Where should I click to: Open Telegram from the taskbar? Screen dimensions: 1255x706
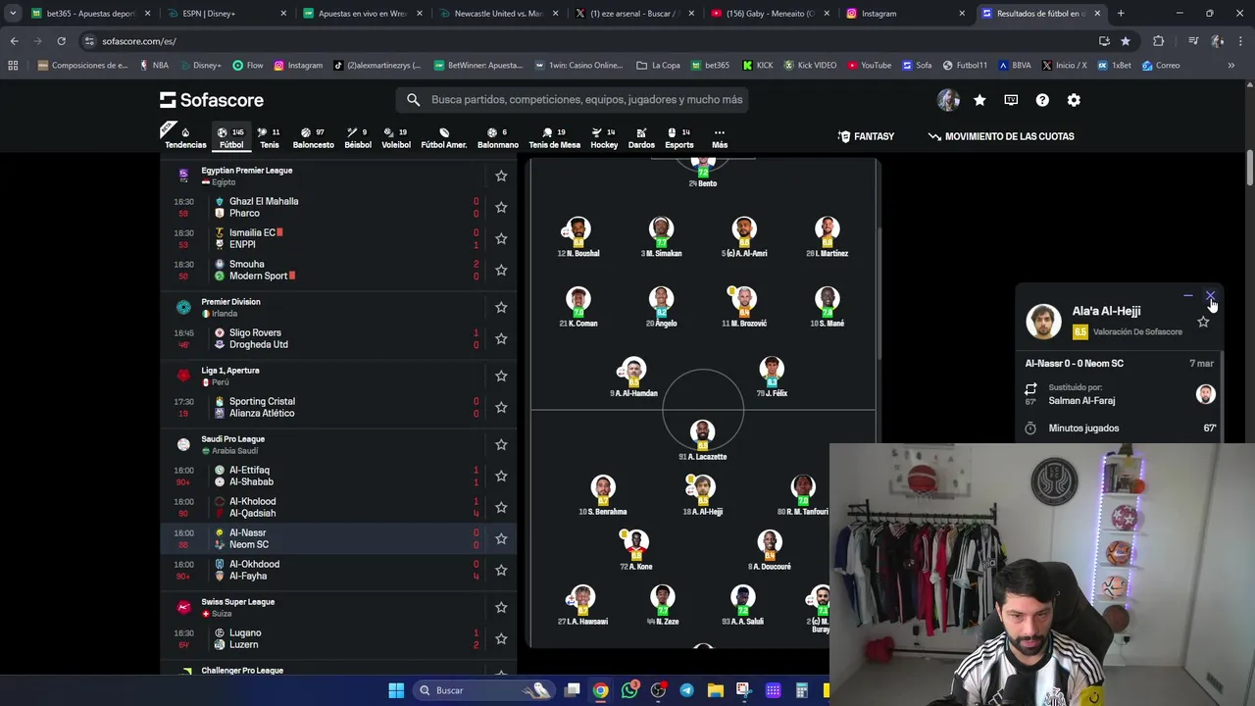coord(686,690)
